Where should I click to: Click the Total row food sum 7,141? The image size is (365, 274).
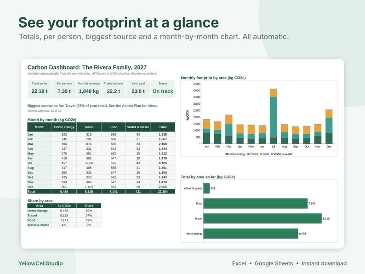coord(114,191)
